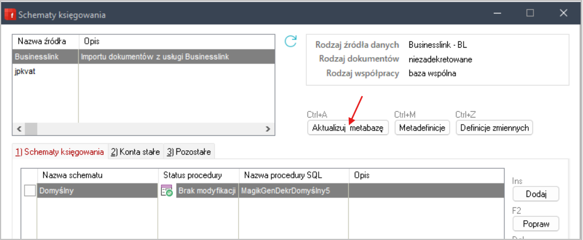Click right arrow of source list scrollbar

point(267,129)
